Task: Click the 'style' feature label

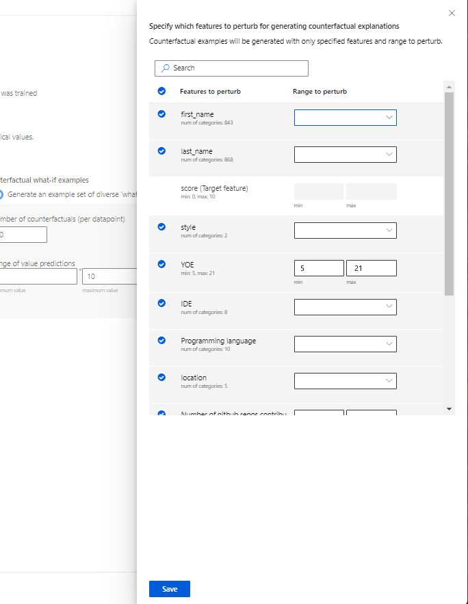Action: tap(188, 227)
